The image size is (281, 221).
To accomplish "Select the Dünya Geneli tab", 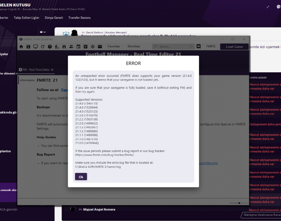I will point(54,18).
